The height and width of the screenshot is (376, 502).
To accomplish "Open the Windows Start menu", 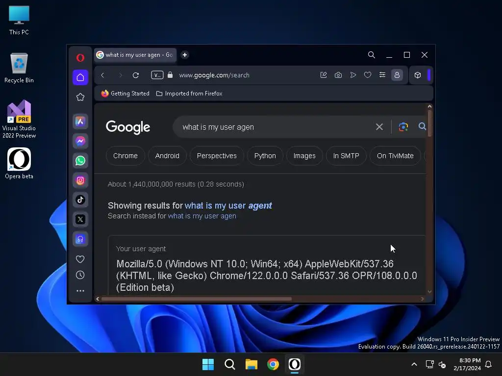I will (208, 364).
